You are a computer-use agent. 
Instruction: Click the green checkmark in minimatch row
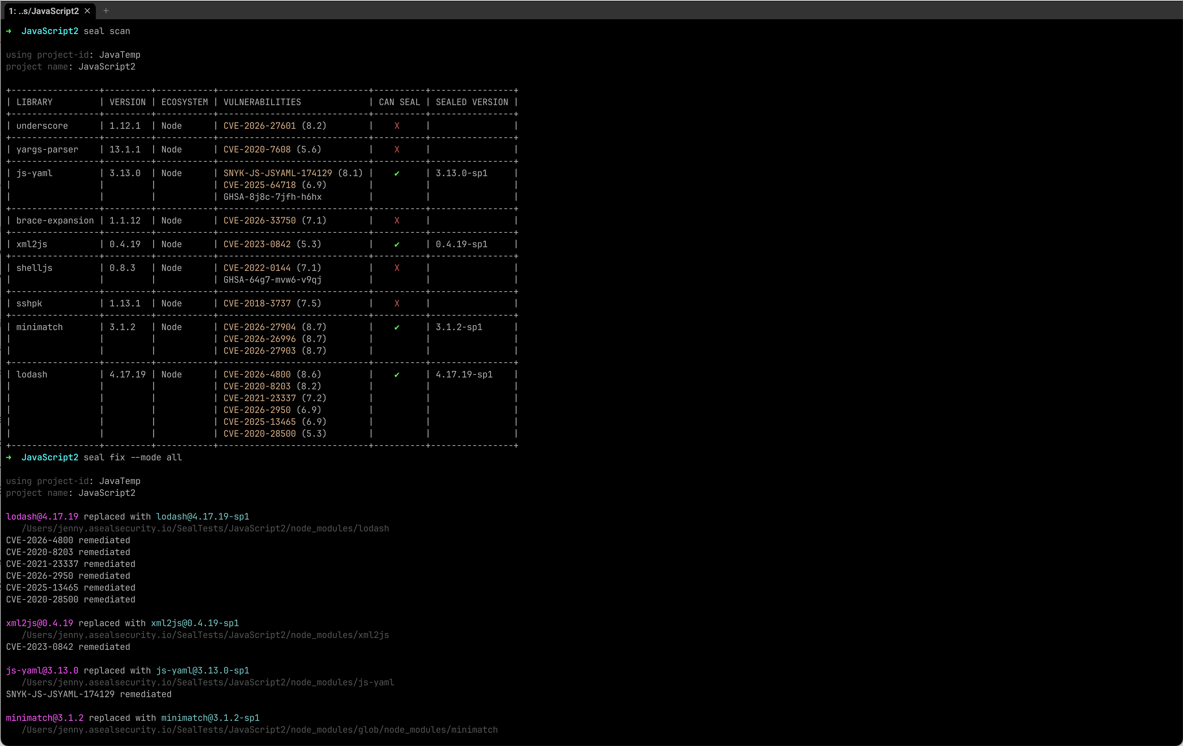397,328
